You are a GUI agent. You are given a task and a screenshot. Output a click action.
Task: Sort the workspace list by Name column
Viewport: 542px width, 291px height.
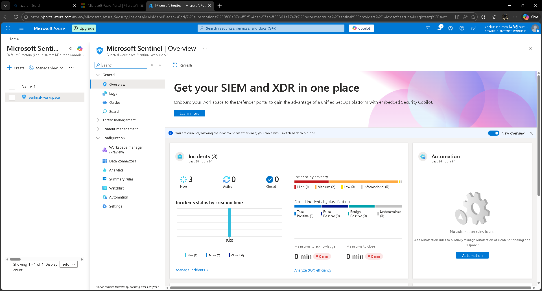[x=28, y=87]
